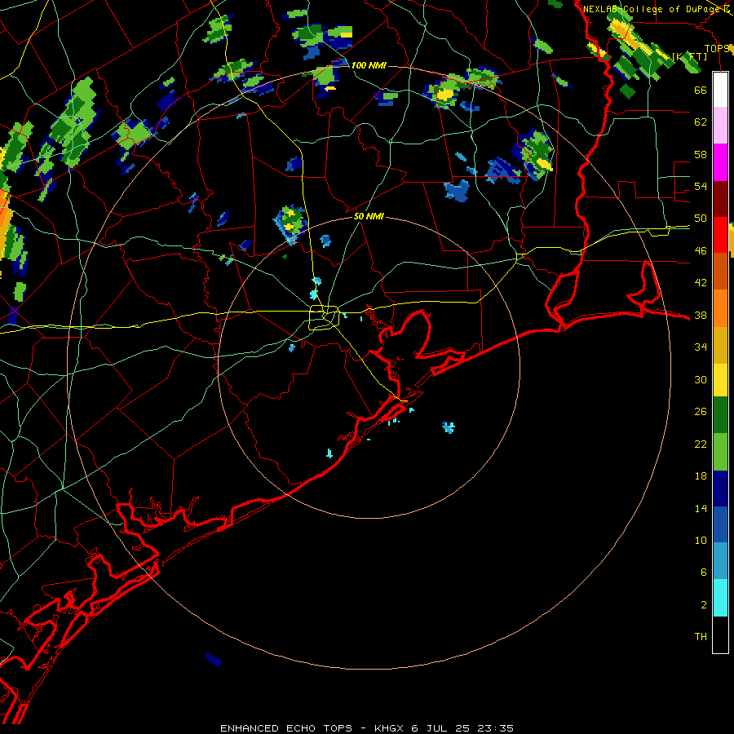Screen dimensions: 734x734
Task: Click the legend value '22'
Action: pos(701,444)
